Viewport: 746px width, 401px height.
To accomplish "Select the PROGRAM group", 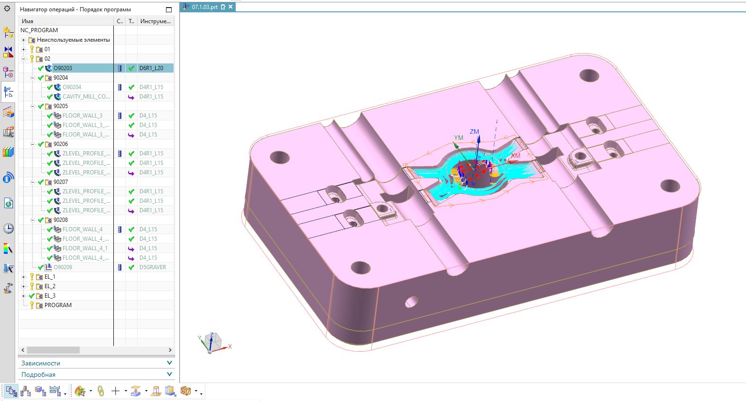I will pos(58,305).
